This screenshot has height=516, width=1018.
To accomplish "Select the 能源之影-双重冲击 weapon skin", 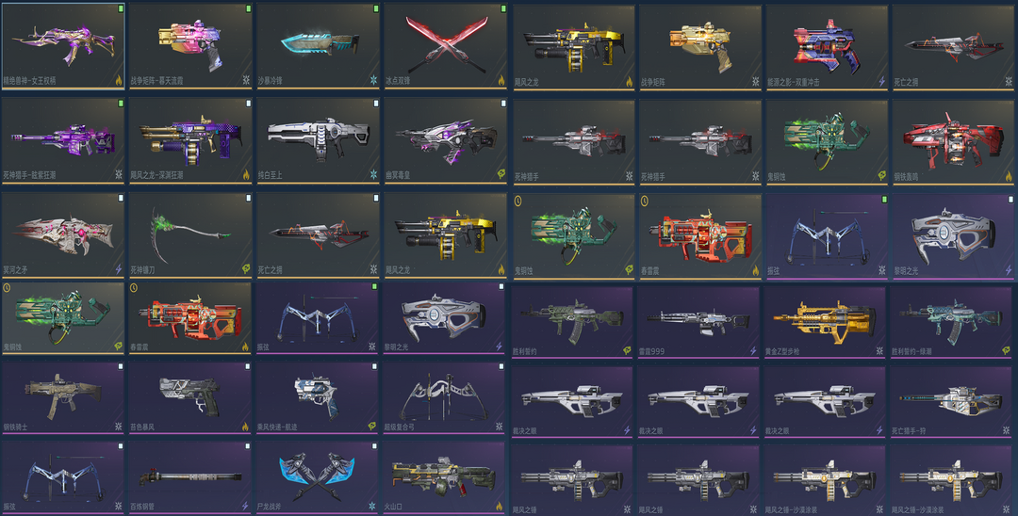I will tap(826, 47).
